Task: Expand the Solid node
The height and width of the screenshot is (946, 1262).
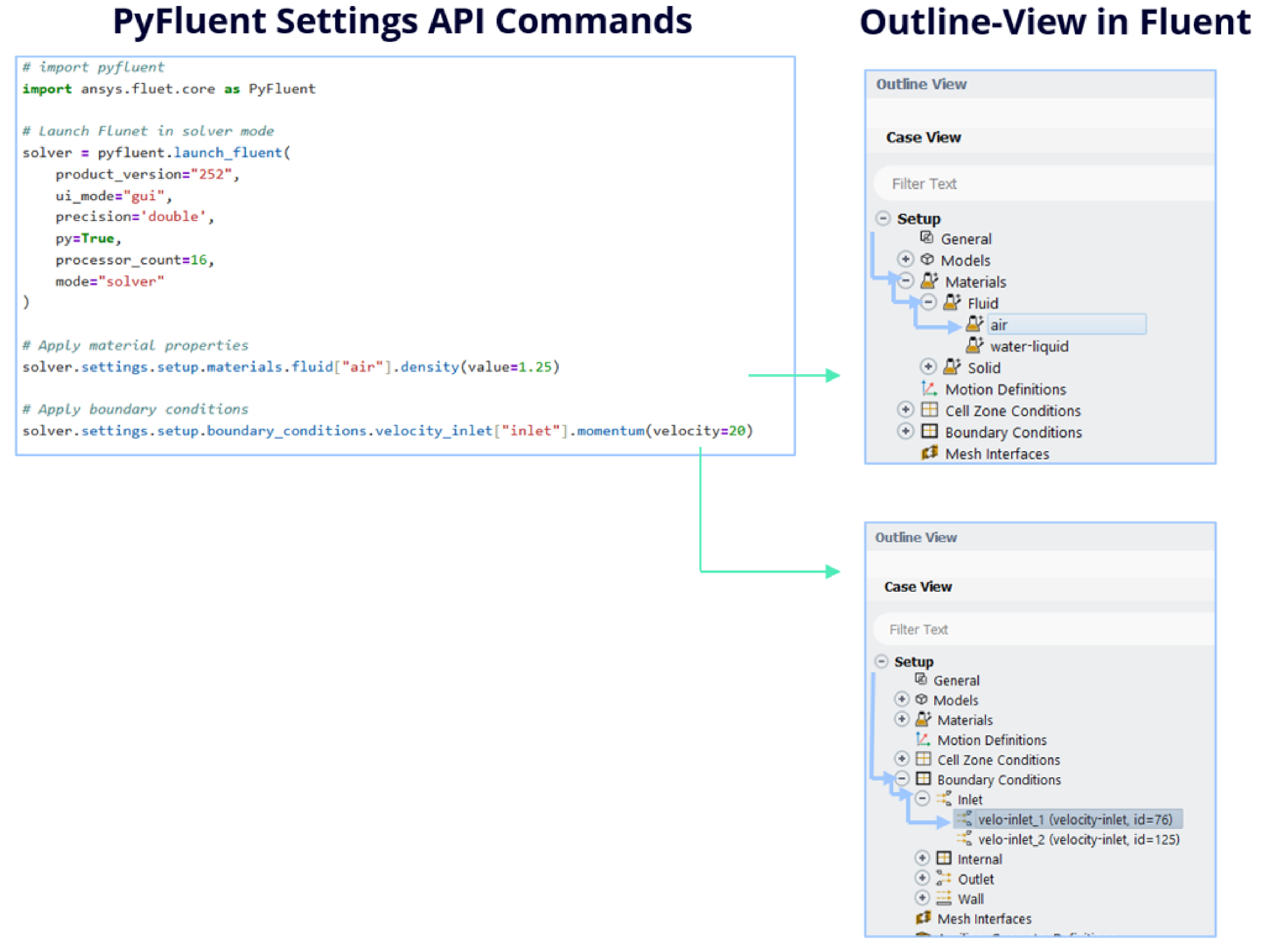Action: point(928,367)
